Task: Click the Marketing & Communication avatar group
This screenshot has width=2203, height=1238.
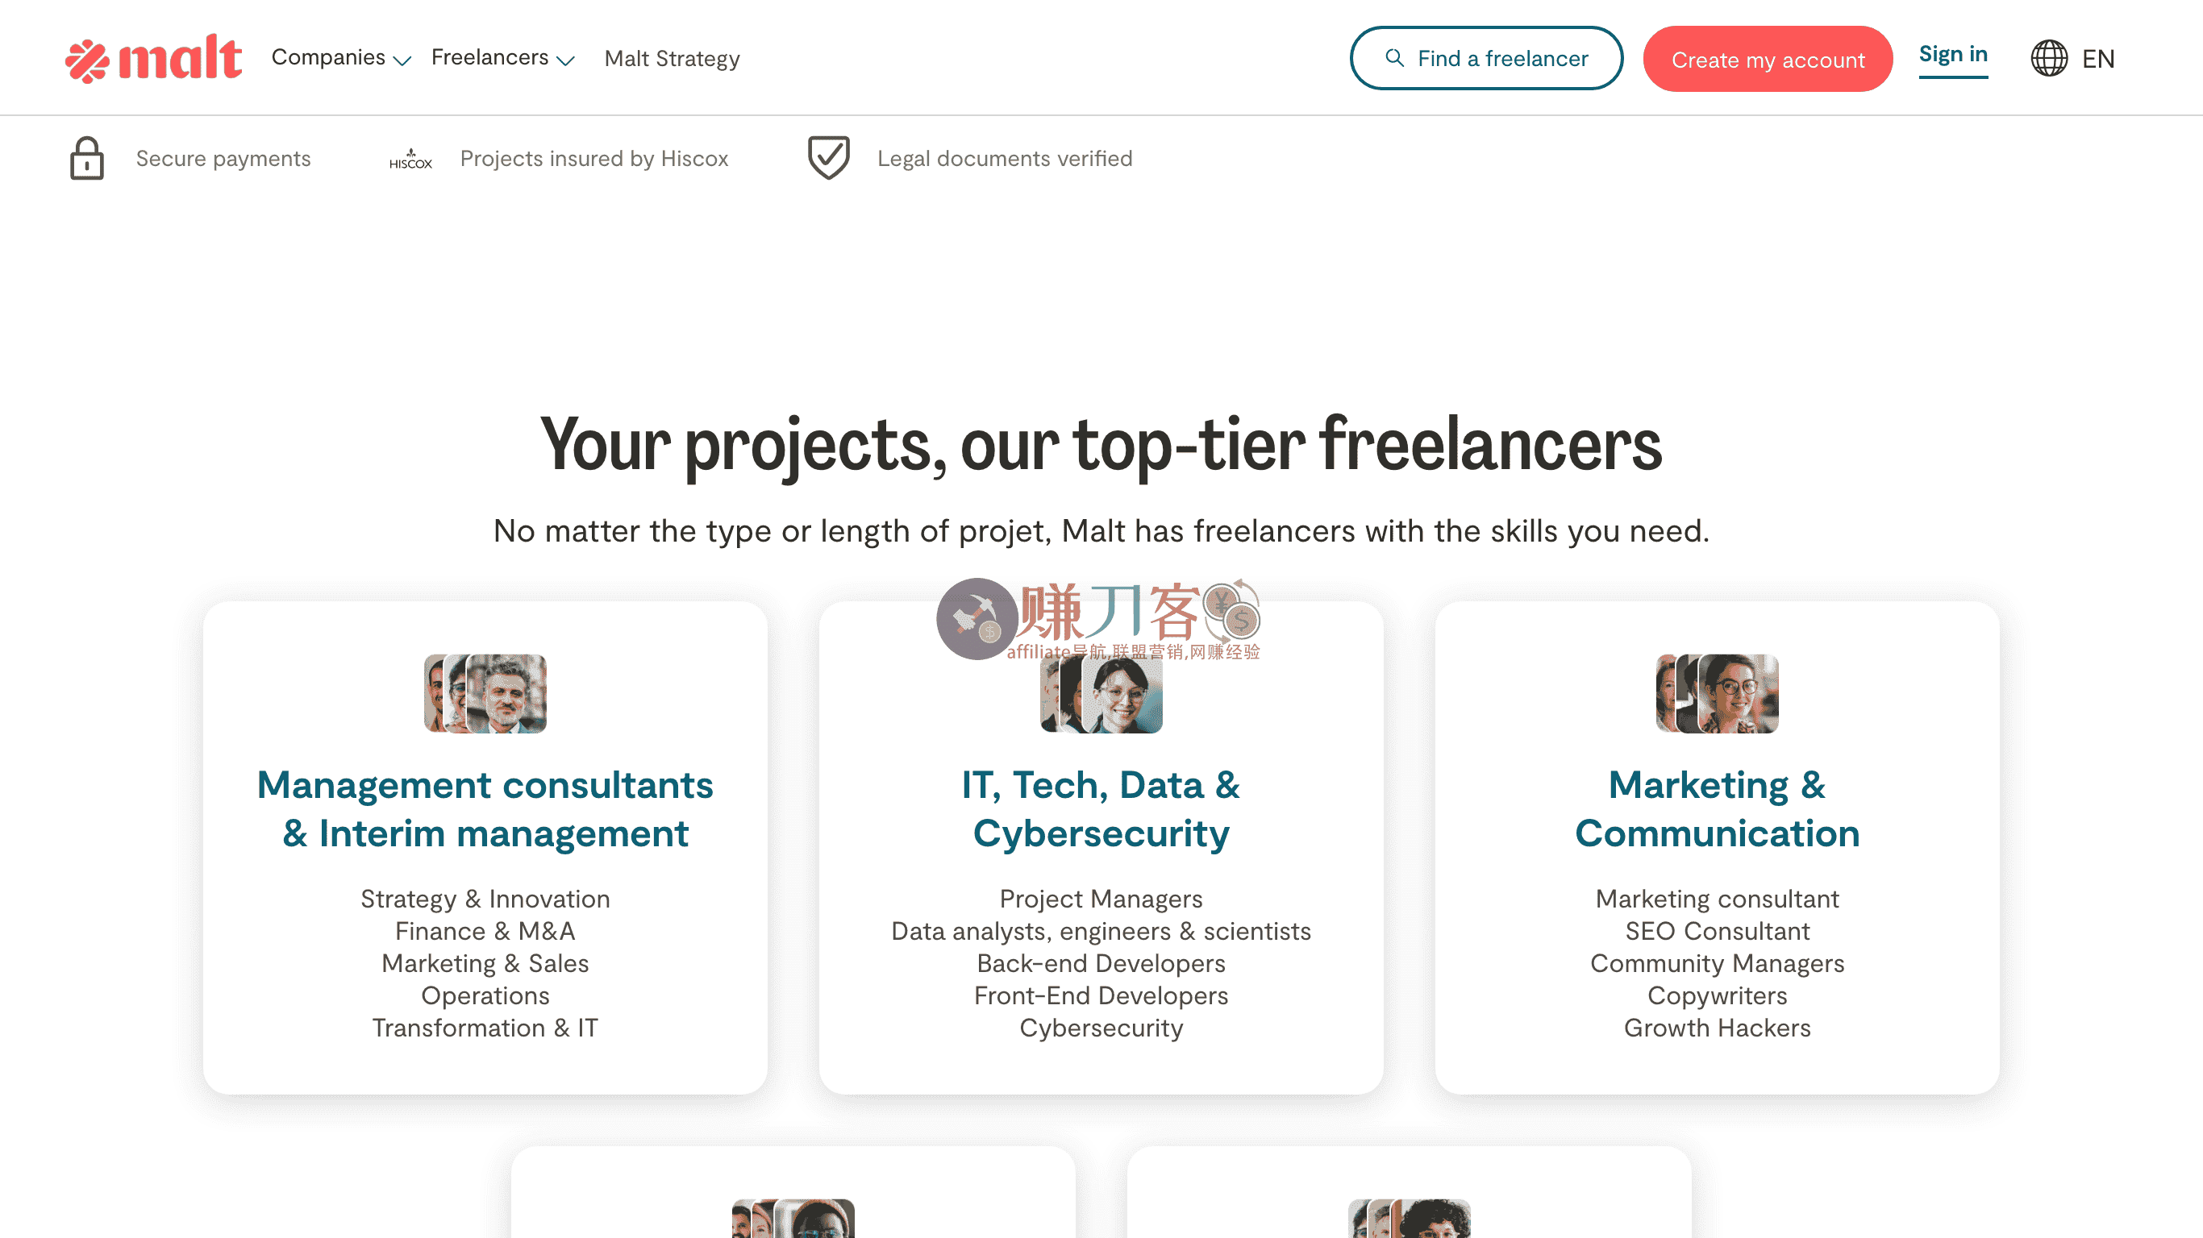Action: 1717,693
